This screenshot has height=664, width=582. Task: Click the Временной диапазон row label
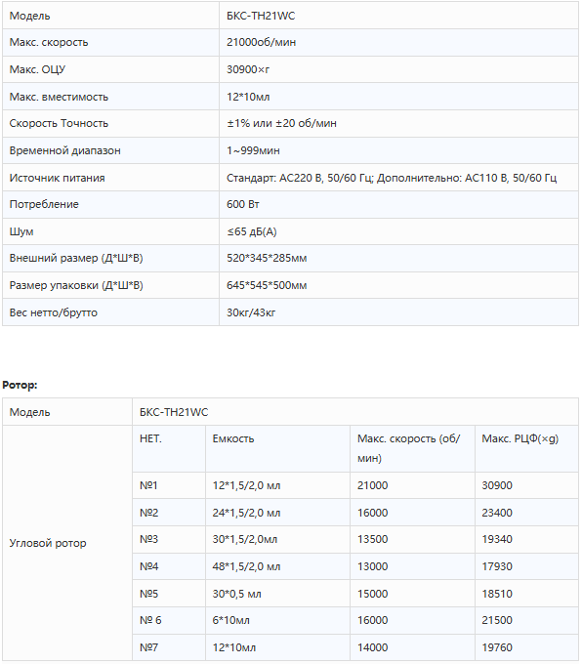point(64,150)
